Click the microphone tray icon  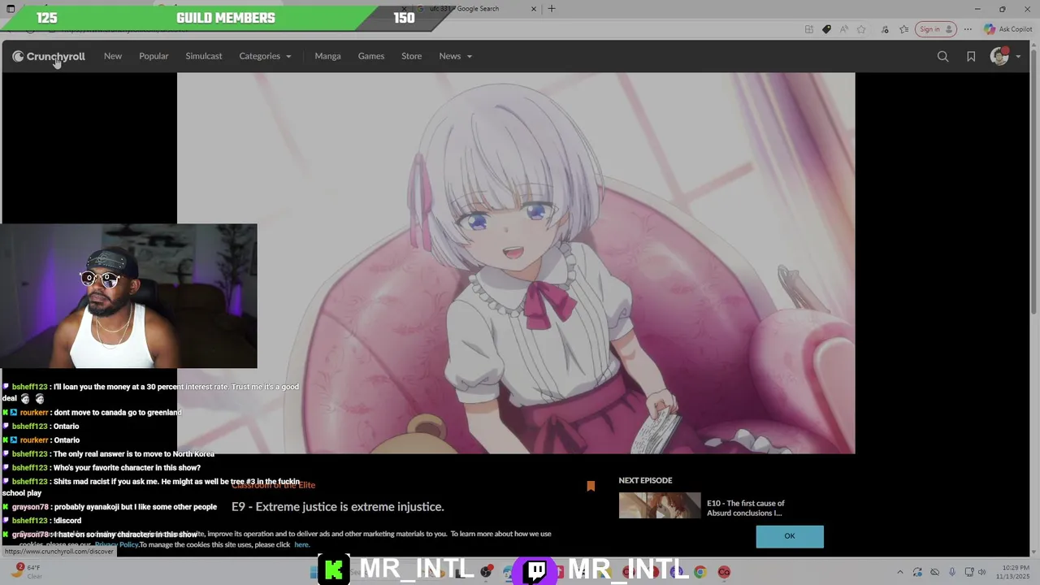(952, 572)
